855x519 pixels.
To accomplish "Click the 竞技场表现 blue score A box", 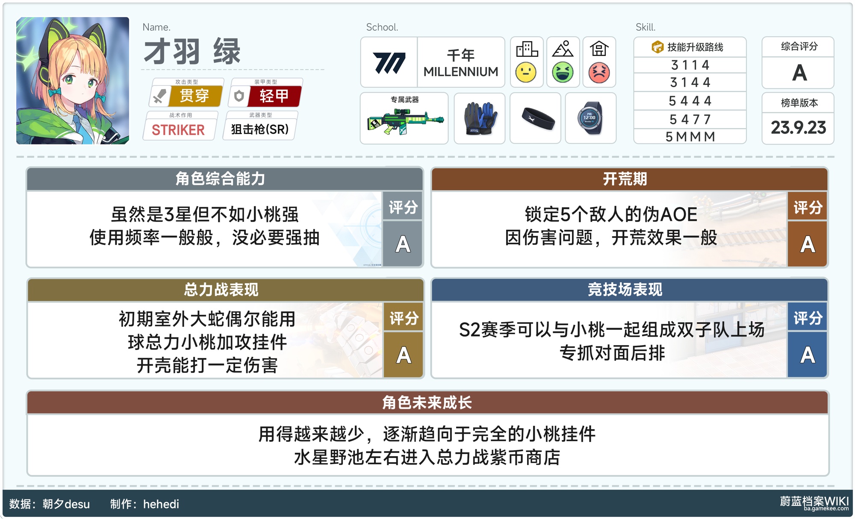I will pos(807,355).
